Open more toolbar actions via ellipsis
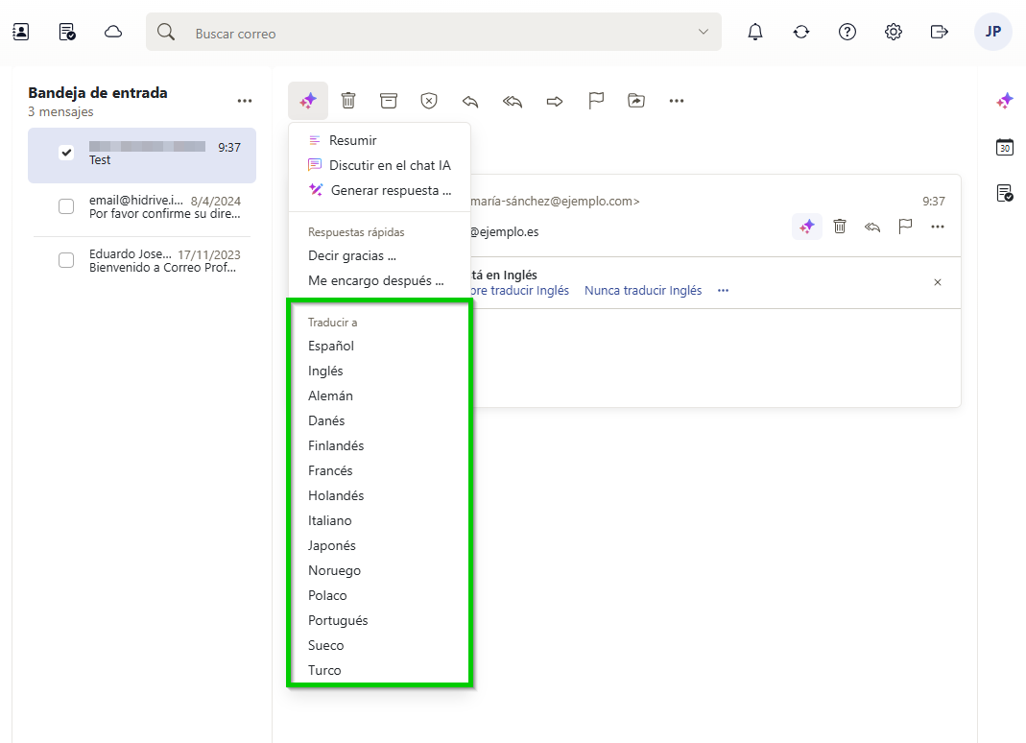Viewport: 1026px width, 743px height. 677,100
